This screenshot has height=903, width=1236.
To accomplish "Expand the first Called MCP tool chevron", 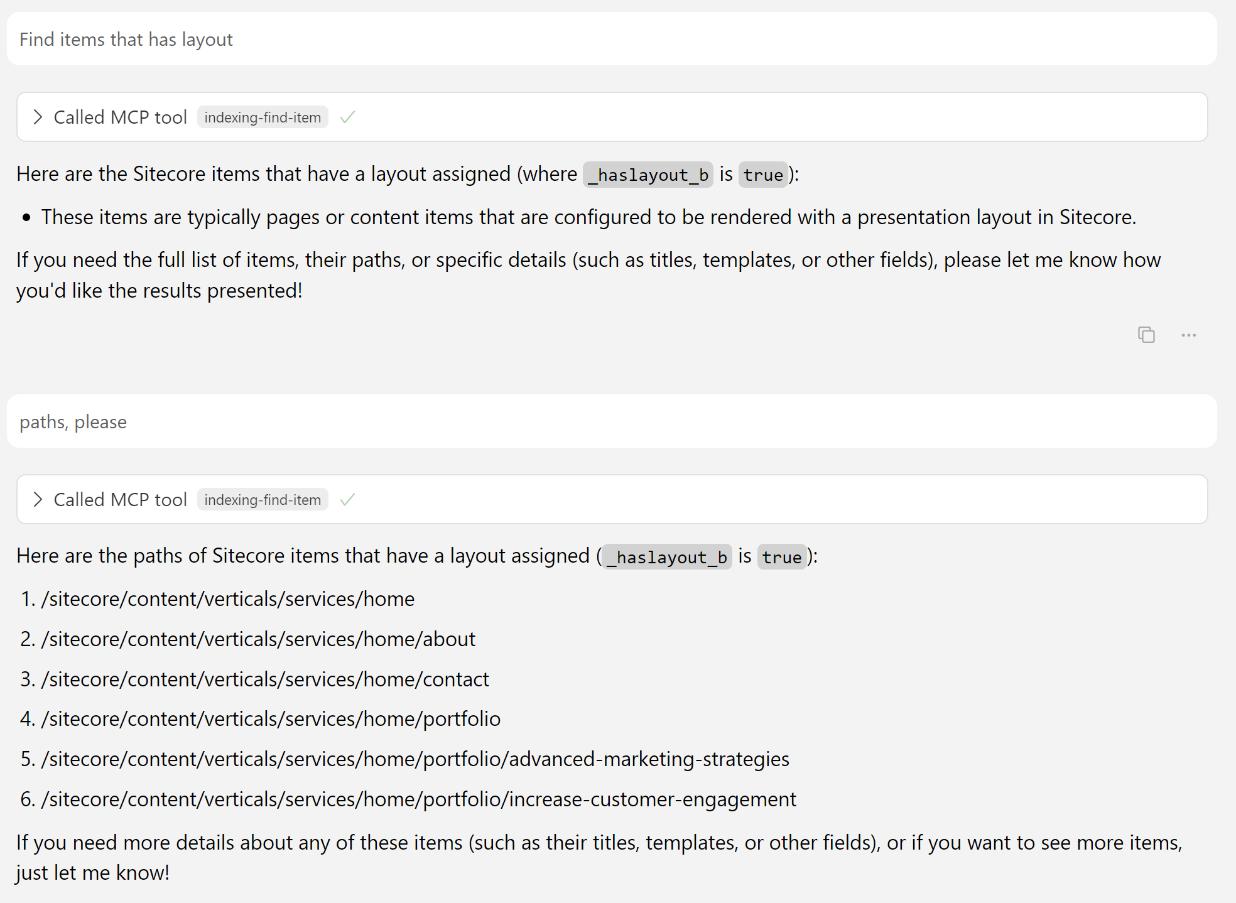I will point(38,117).
